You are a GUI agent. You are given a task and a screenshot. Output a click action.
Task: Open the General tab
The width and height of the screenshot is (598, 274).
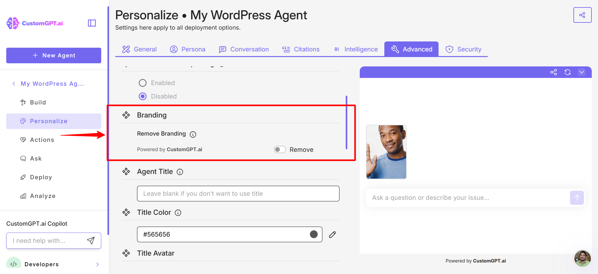139,49
